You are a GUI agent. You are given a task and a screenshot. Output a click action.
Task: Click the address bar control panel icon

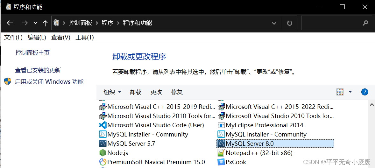click(56, 23)
